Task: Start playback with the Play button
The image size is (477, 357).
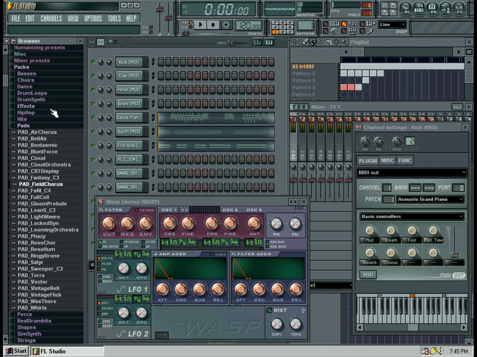Action: 200,25
